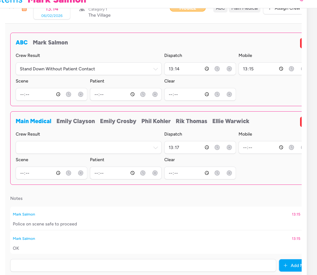Switch to the Main Medical chip in the top bar
This screenshot has width=317, height=275.
coord(244,9)
